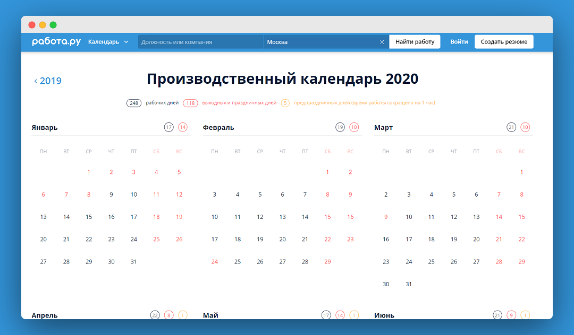The height and width of the screenshot is (335, 574).
Task: Click April's 8 days-off circle
Action: click(169, 315)
